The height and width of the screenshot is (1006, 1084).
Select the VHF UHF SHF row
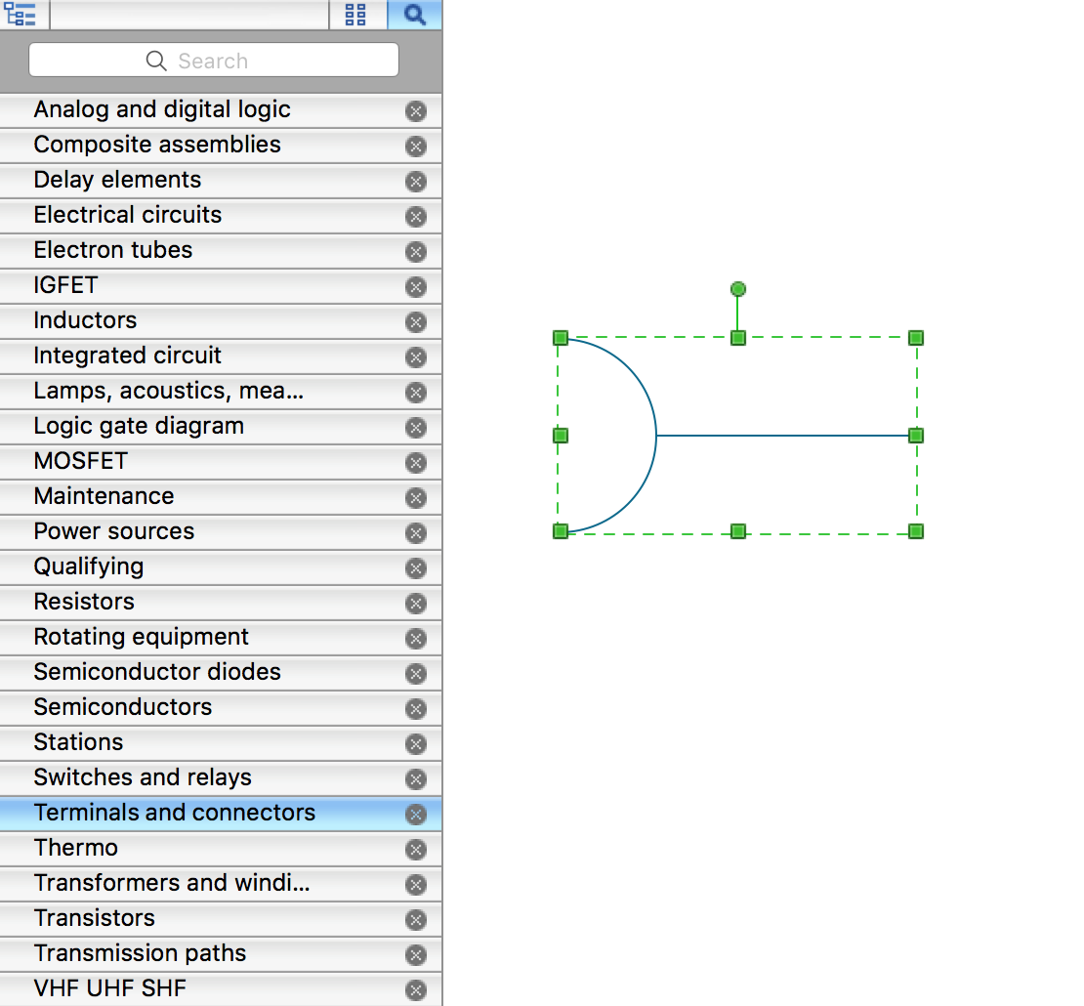[221, 989]
